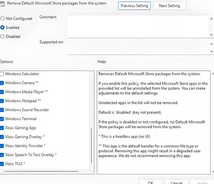This screenshot has height=184, width=214.
Task: Select the Enabled radio button
Action: pyautogui.click(x=2, y=28)
